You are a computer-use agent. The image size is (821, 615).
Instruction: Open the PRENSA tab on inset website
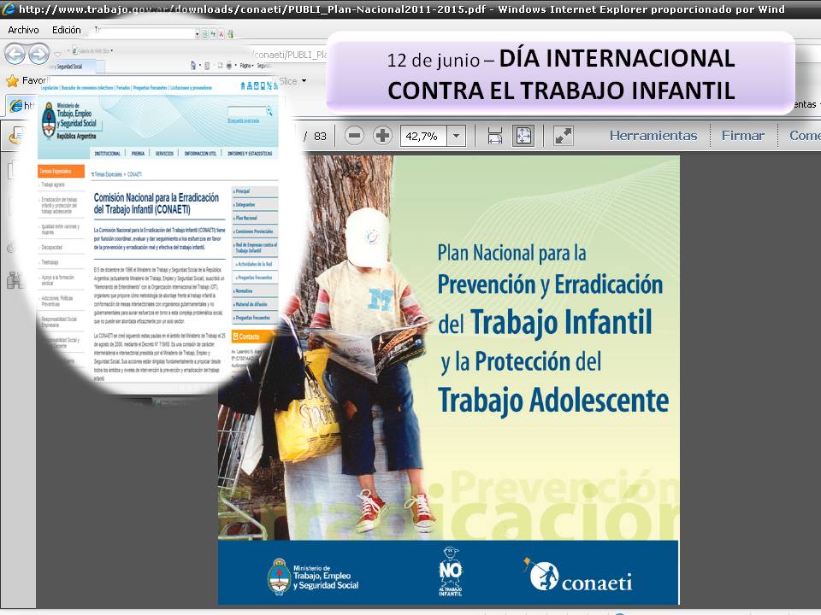(139, 153)
